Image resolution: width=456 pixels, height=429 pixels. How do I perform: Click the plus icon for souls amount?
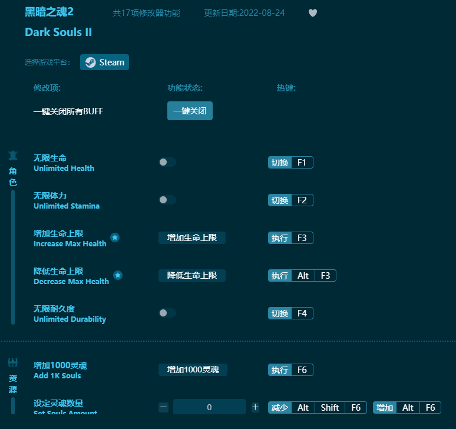[255, 407]
